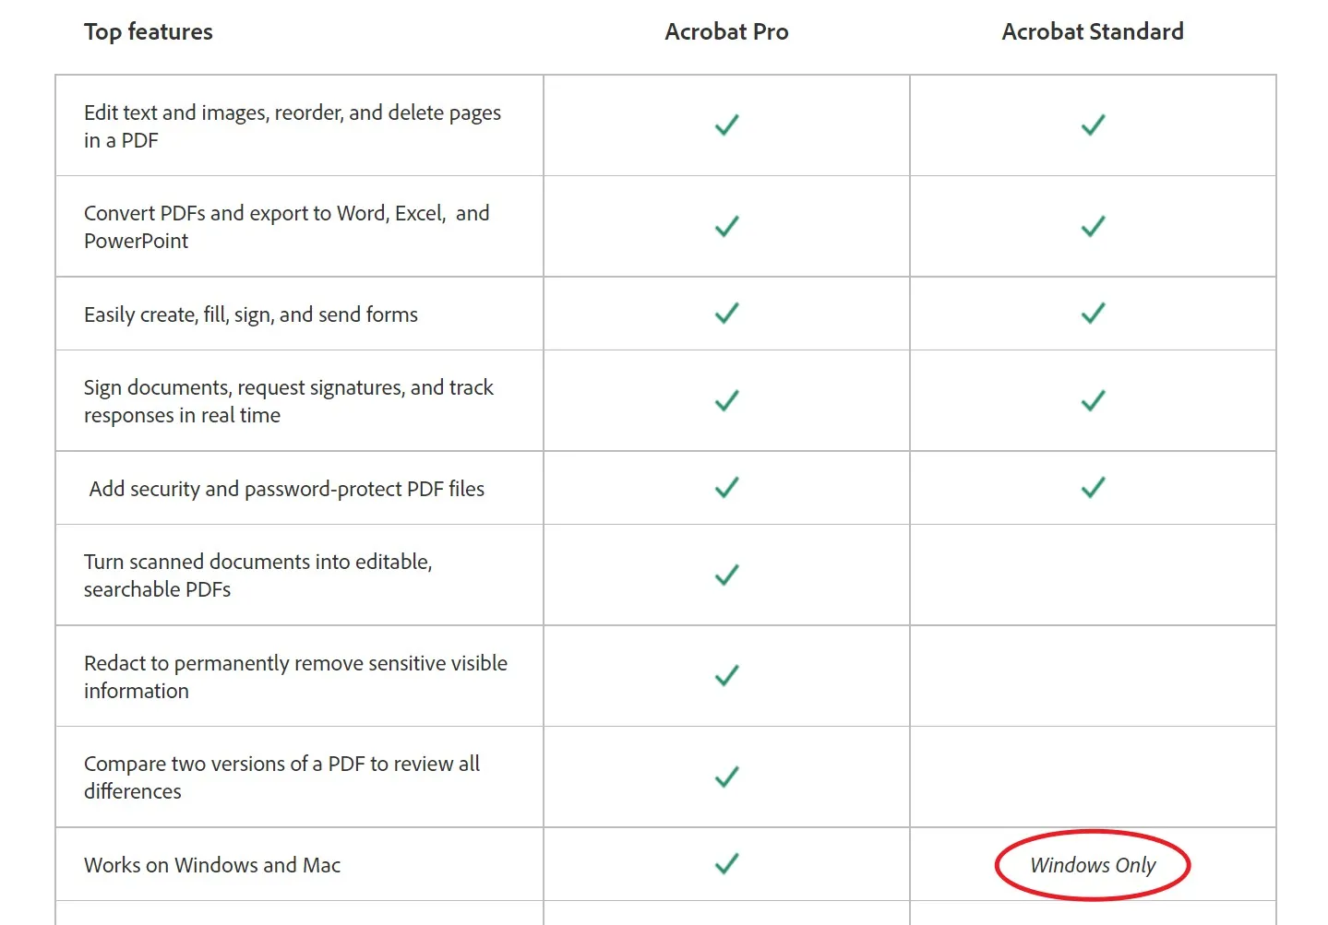
Task: Click Acrobat Pro checkmark for create forms row
Action: click(x=726, y=314)
